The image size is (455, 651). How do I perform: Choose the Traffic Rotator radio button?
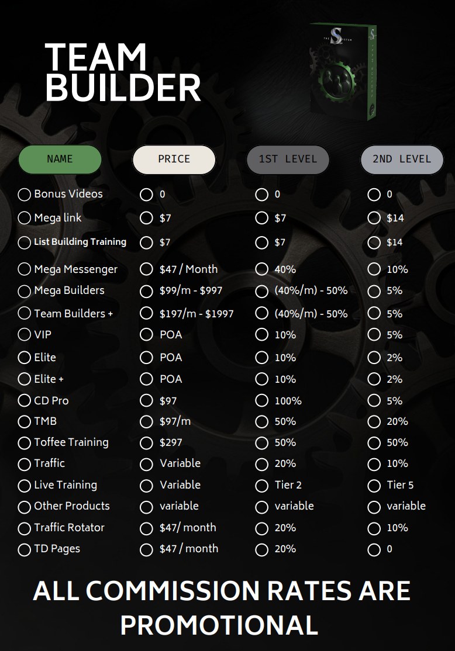coord(25,528)
